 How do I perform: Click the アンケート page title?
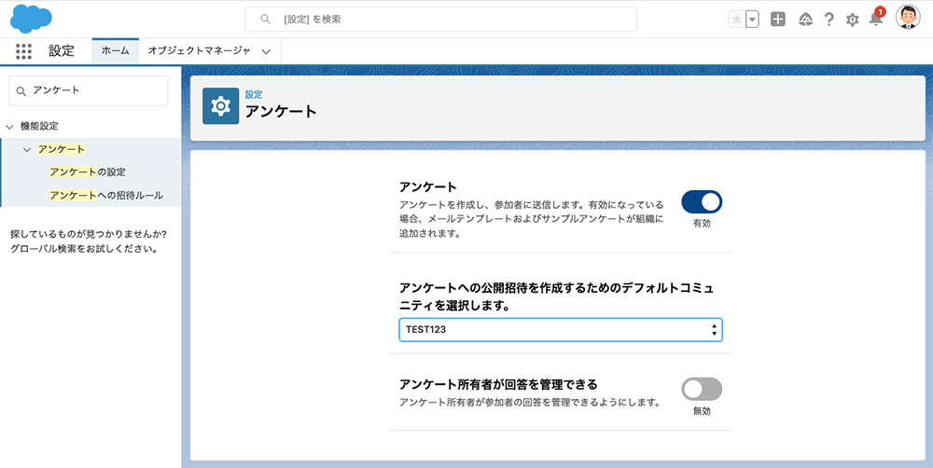pos(281,111)
